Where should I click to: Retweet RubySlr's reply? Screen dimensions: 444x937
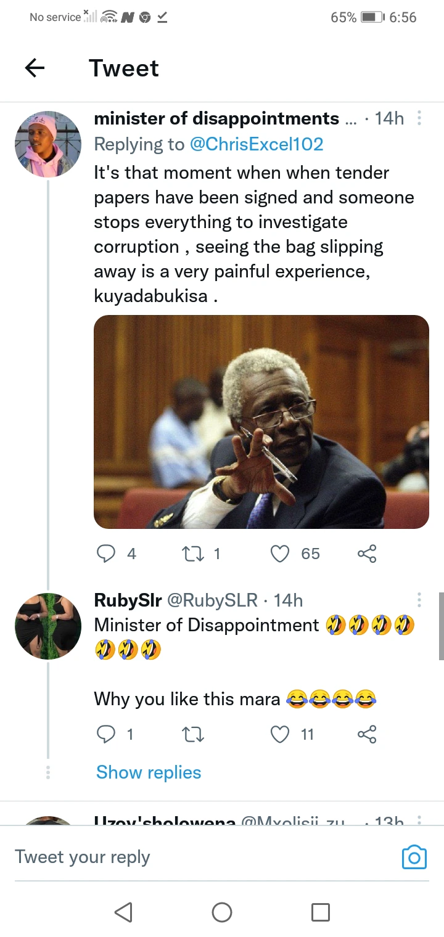pyautogui.click(x=194, y=734)
